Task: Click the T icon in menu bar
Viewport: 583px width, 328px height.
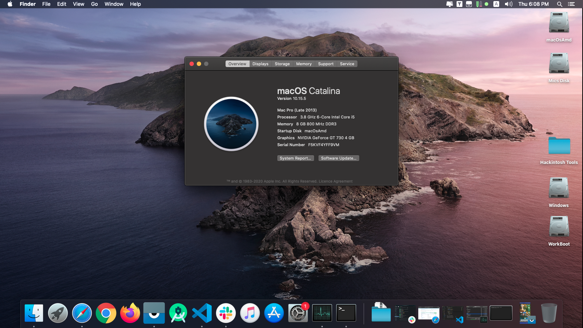Action: pyautogui.click(x=459, y=4)
